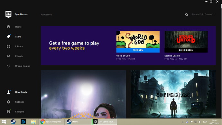Open the Unreal Engine menu label
This screenshot has width=222, height=125.
click(23, 66)
